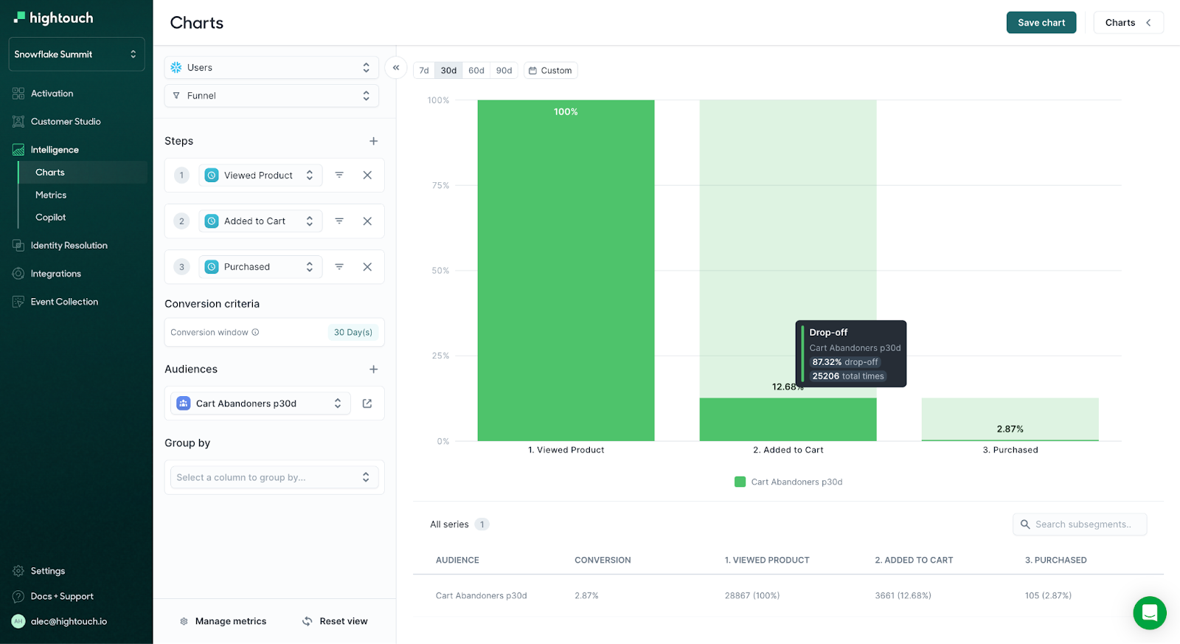Switch time range to 60d
This screenshot has height=644, width=1180.
[476, 71]
